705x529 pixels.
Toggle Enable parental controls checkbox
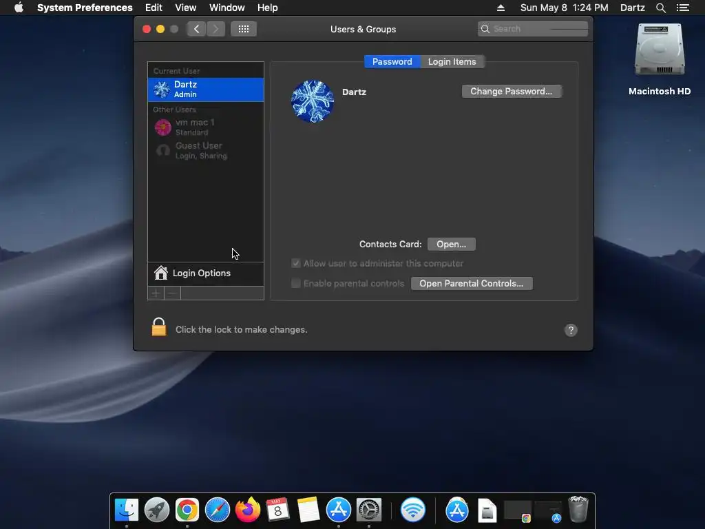[x=296, y=283]
